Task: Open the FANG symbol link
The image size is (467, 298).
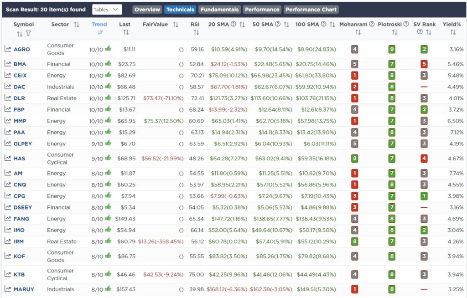Action: (x=21, y=219)
